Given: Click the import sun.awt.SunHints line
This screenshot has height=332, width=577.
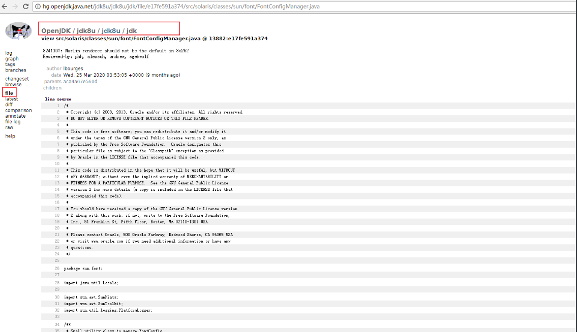Looking at the screenshot, I should pyautogui.click(x=92, y=297).
